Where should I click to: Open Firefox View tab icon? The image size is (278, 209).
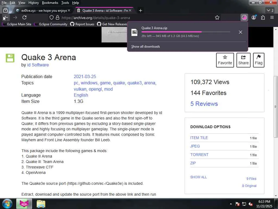5,11
